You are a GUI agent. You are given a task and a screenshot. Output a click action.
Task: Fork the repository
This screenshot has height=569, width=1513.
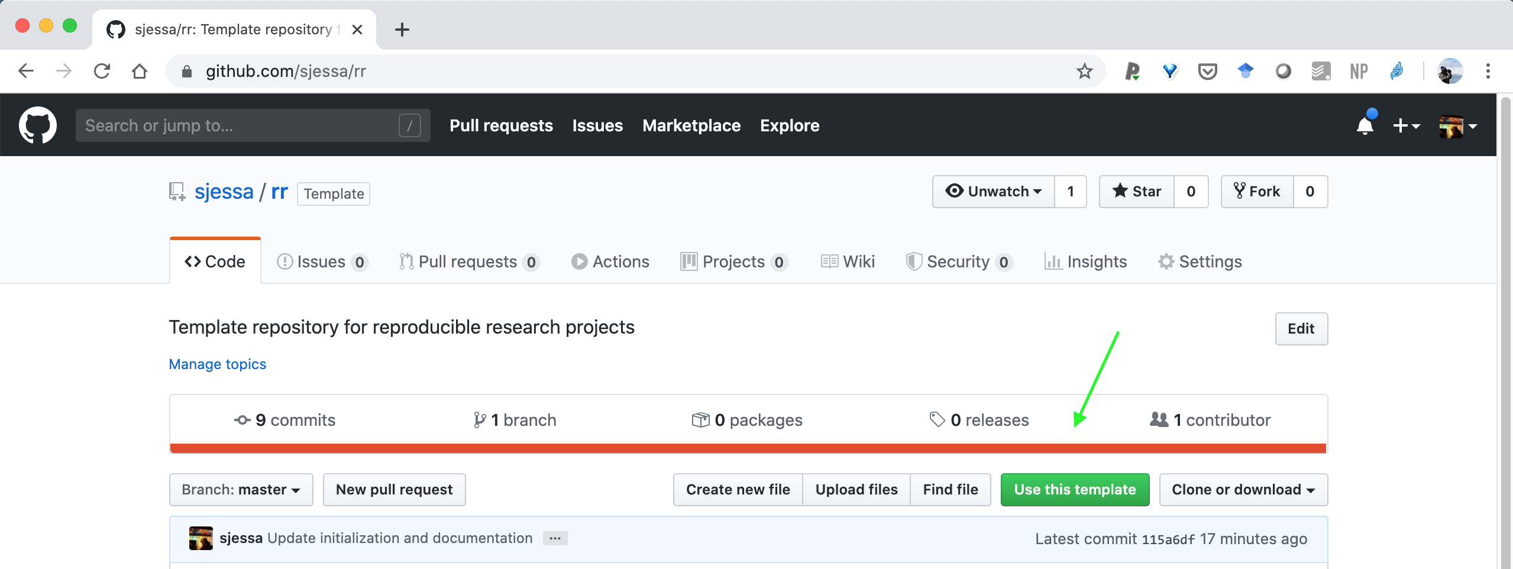[x=1257, y=192]
